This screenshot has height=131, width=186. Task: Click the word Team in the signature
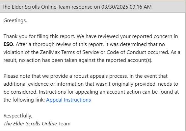tap(65, 124)
